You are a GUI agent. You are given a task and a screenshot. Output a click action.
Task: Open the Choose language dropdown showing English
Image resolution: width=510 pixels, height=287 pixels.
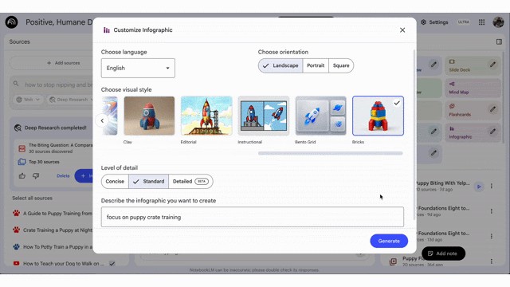pos(138,68)
